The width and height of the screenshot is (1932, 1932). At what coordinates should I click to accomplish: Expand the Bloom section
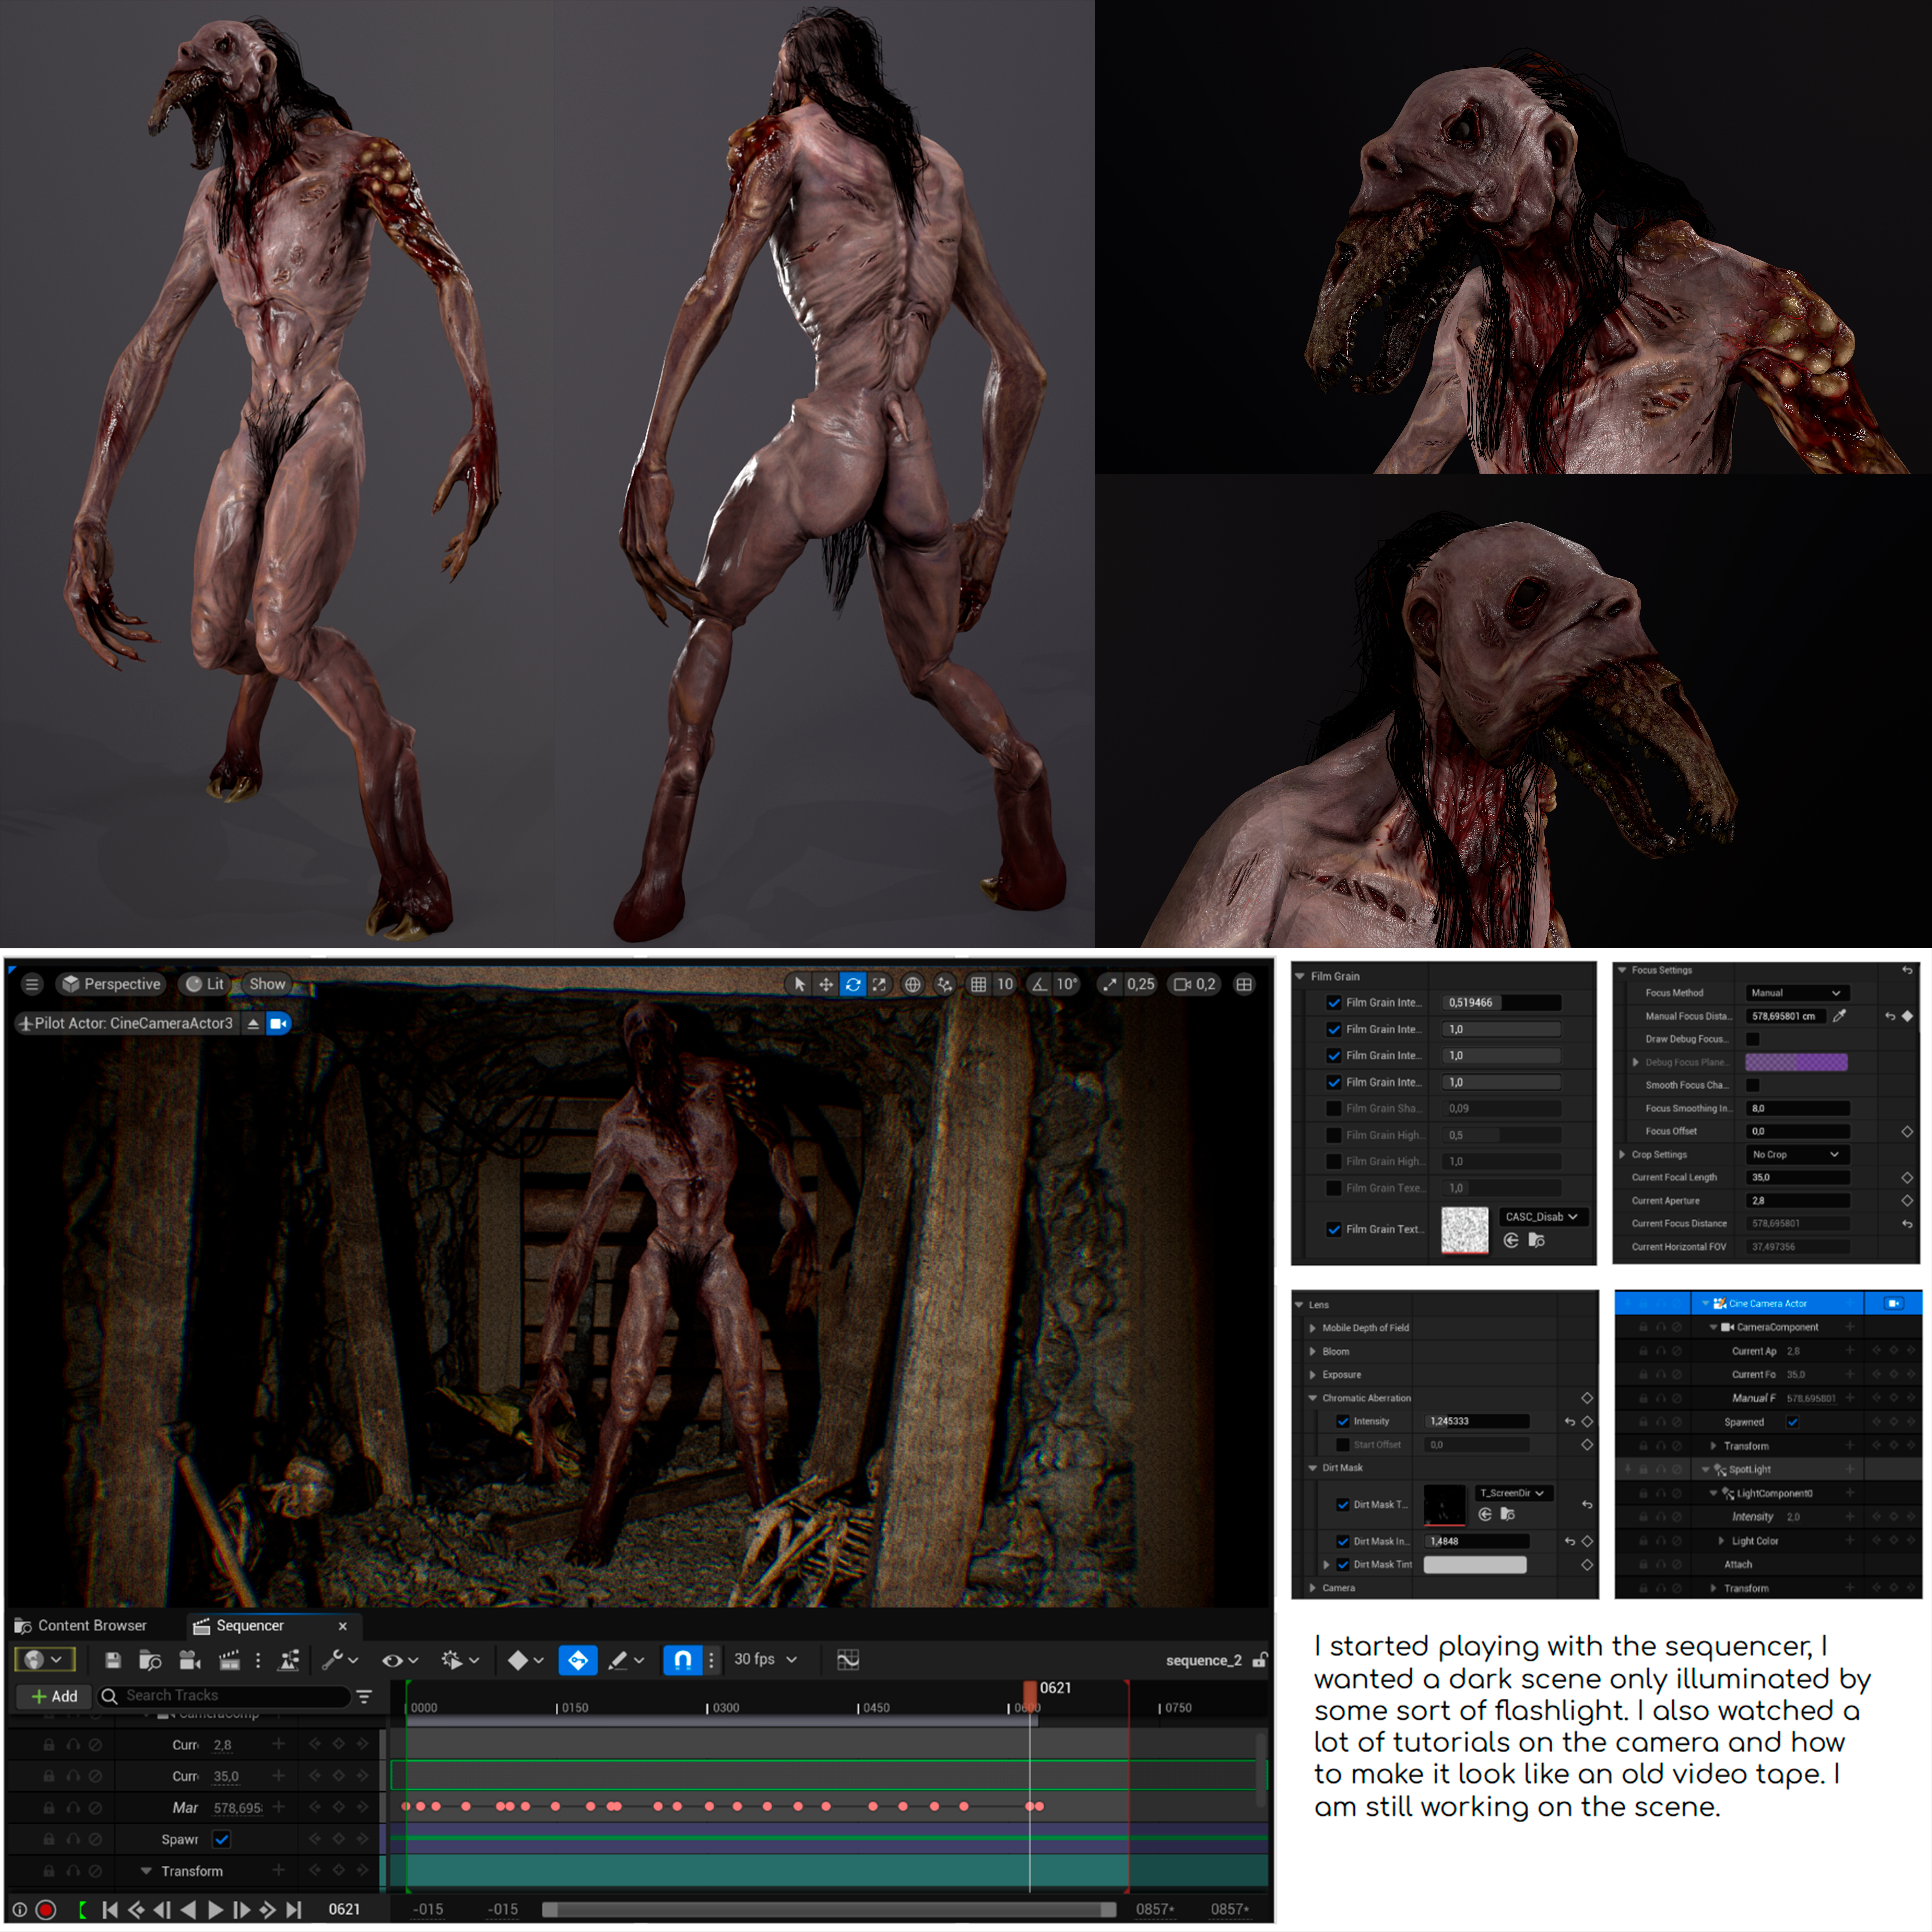click(x=1313, y=1351)
